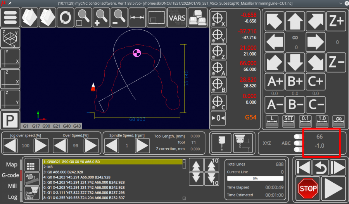Decrease the Spindle Speed rpm value
This screenshot has width=349, height=204.
click(112, 146)
